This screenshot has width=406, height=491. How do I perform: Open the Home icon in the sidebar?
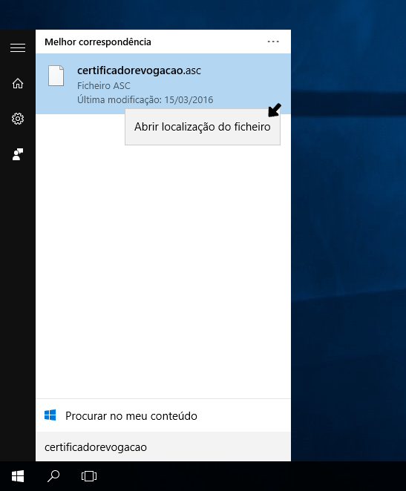tap(18, 83)
